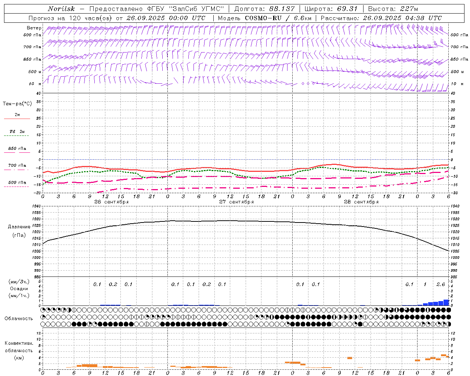Click the Давление pressure panel label
The width and height of the screenshot is (470, 376).
pyautogui.click(x=19, y=227)
